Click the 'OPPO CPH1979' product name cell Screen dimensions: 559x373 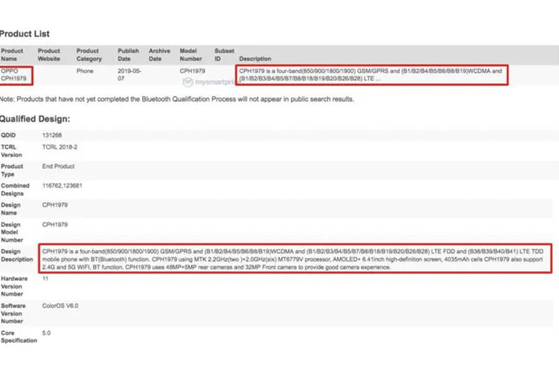point(14,75)
